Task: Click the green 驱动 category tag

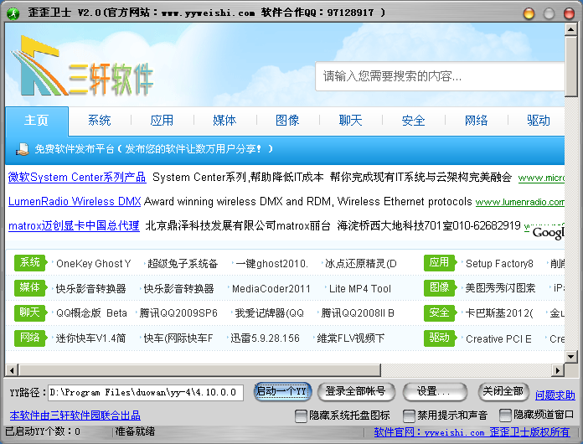Action: click(x=440, y=338)
